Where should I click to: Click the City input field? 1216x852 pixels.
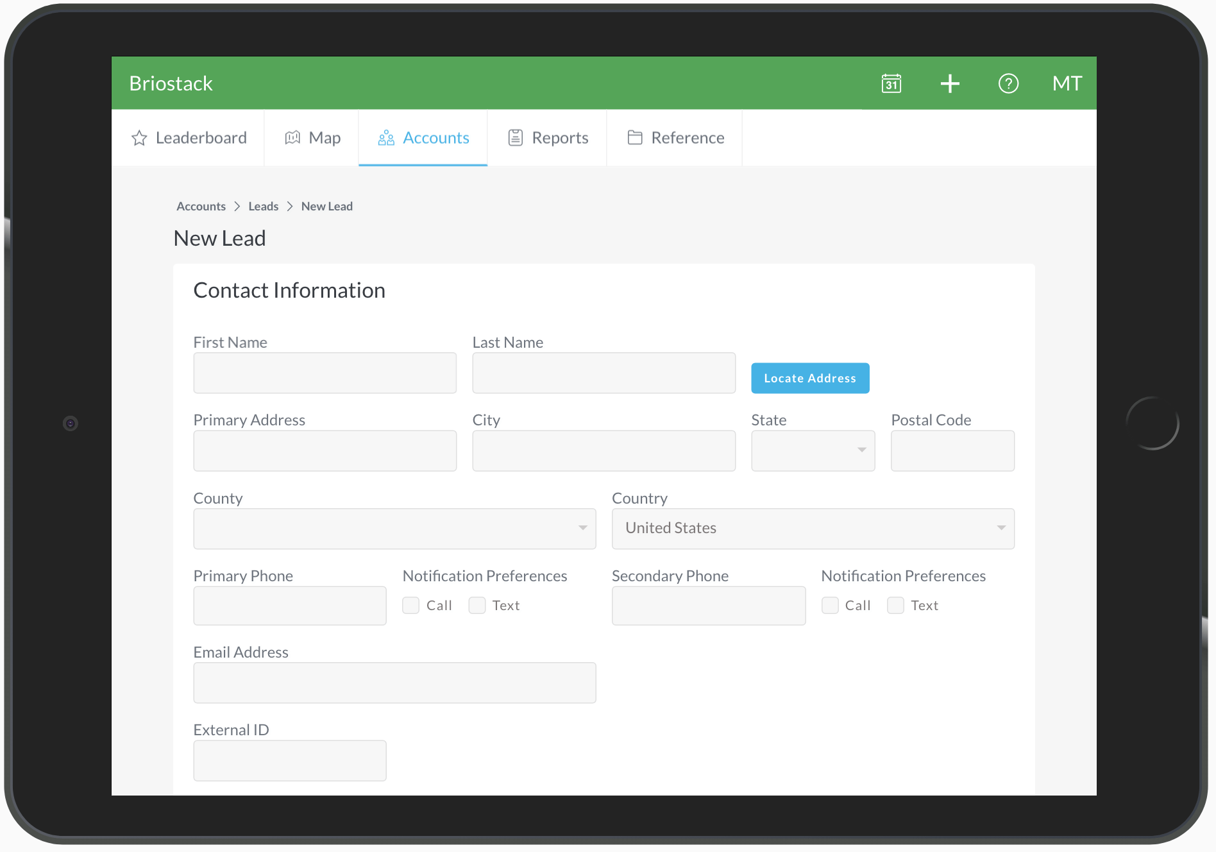604,450
